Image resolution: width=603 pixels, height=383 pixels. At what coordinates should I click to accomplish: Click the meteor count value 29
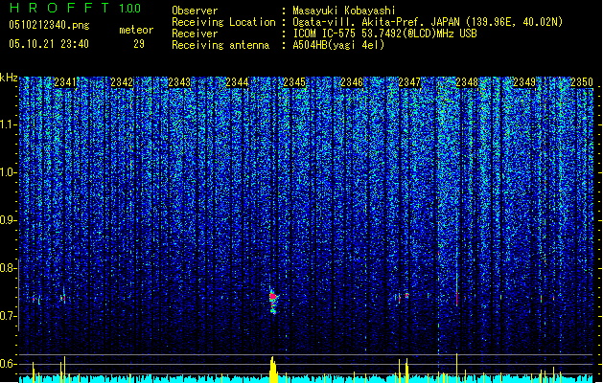coord(139,44)
